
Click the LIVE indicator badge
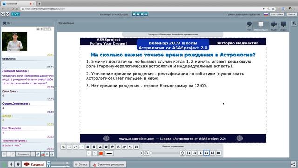pyautogui.click(x=15, y=14)
